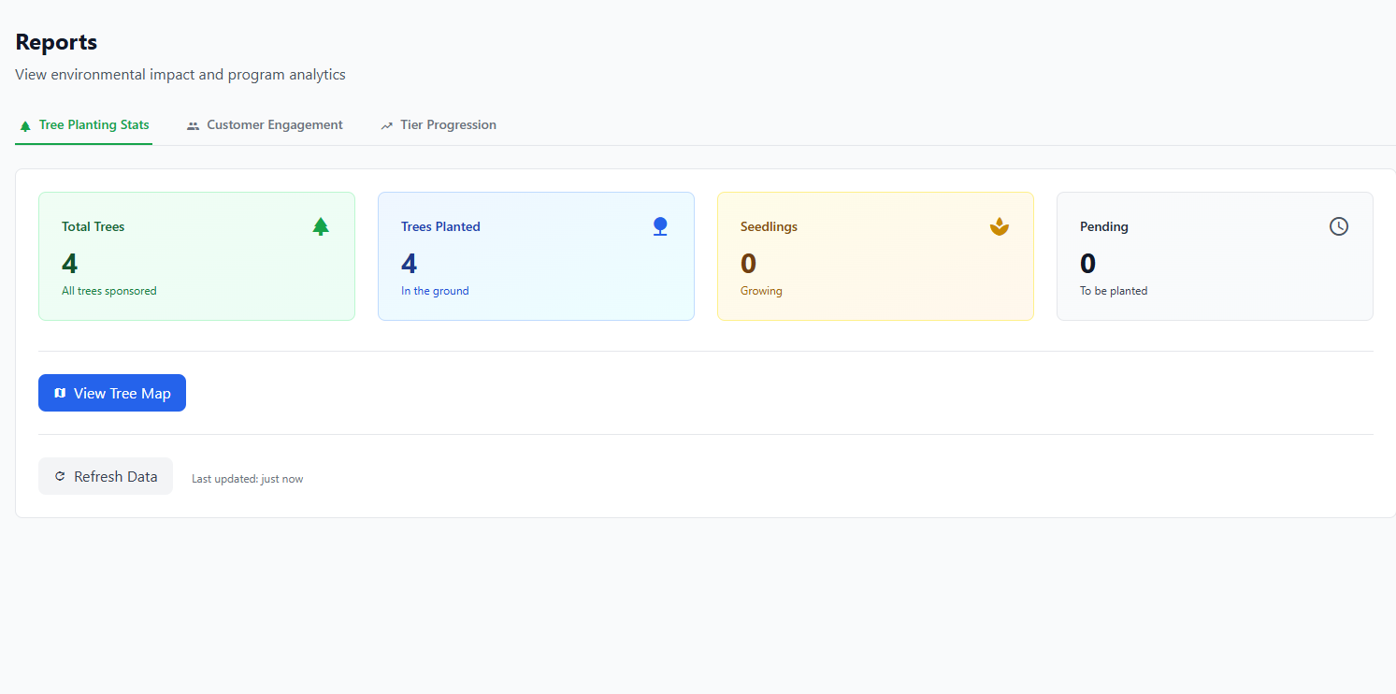Screen dimensions: 1396x694
Task: Click the Refresh Data button text
Action: pos(115,477)
